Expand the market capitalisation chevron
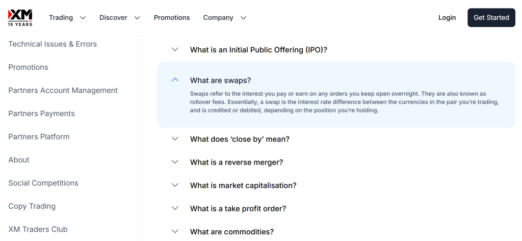This screenshot has height=241, width=522. coord(175,185)
